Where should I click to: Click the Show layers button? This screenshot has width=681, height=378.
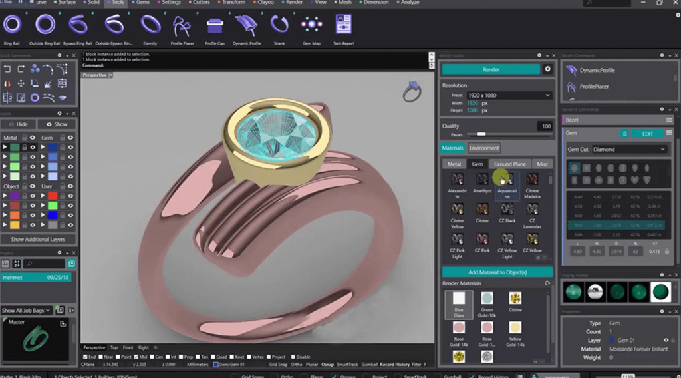click(x=57, y=124)
